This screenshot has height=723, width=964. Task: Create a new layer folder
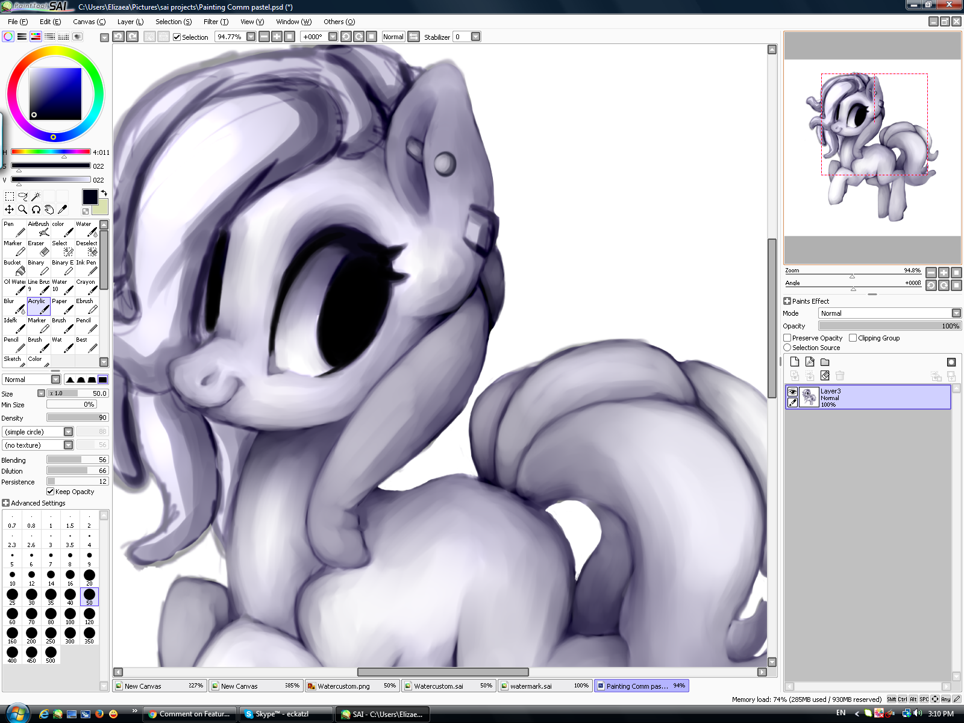coord(825,362)
